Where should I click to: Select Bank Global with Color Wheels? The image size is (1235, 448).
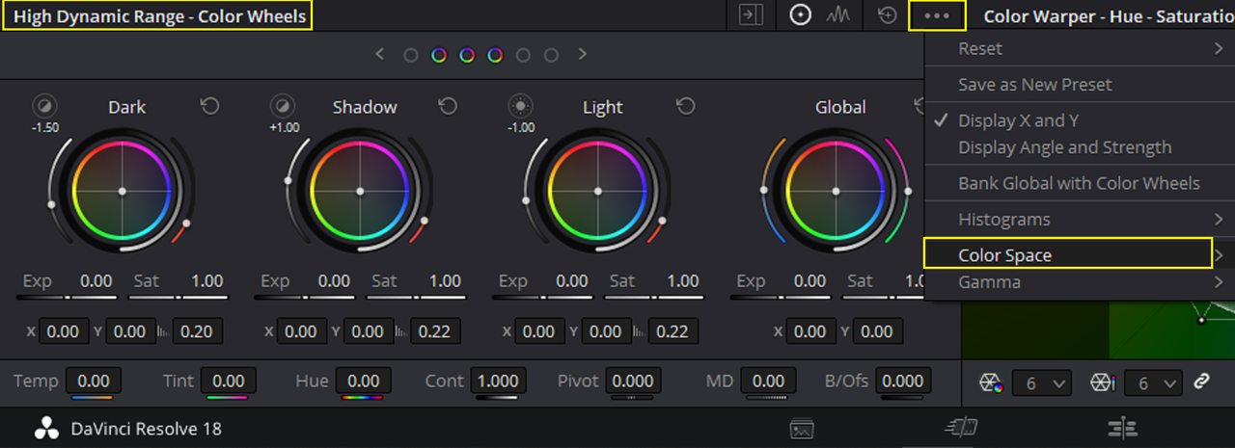1080,183
